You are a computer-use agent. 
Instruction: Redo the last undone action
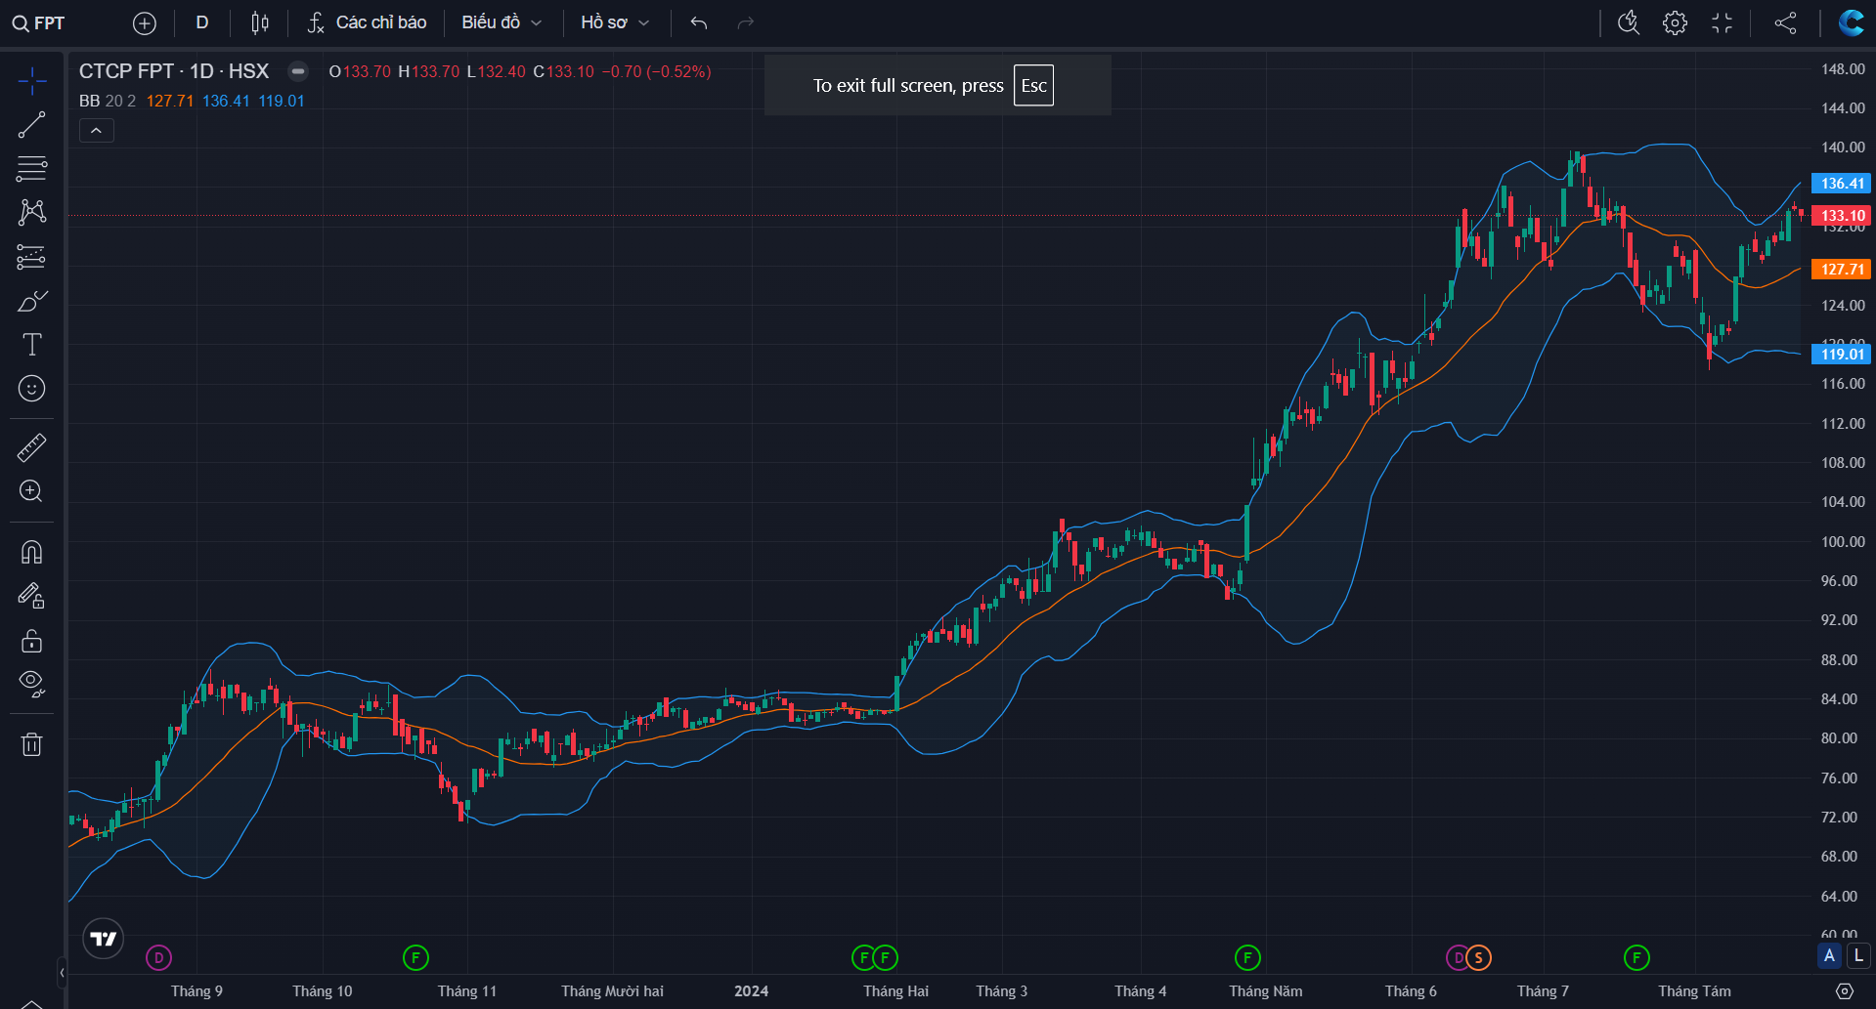[746, 23]
